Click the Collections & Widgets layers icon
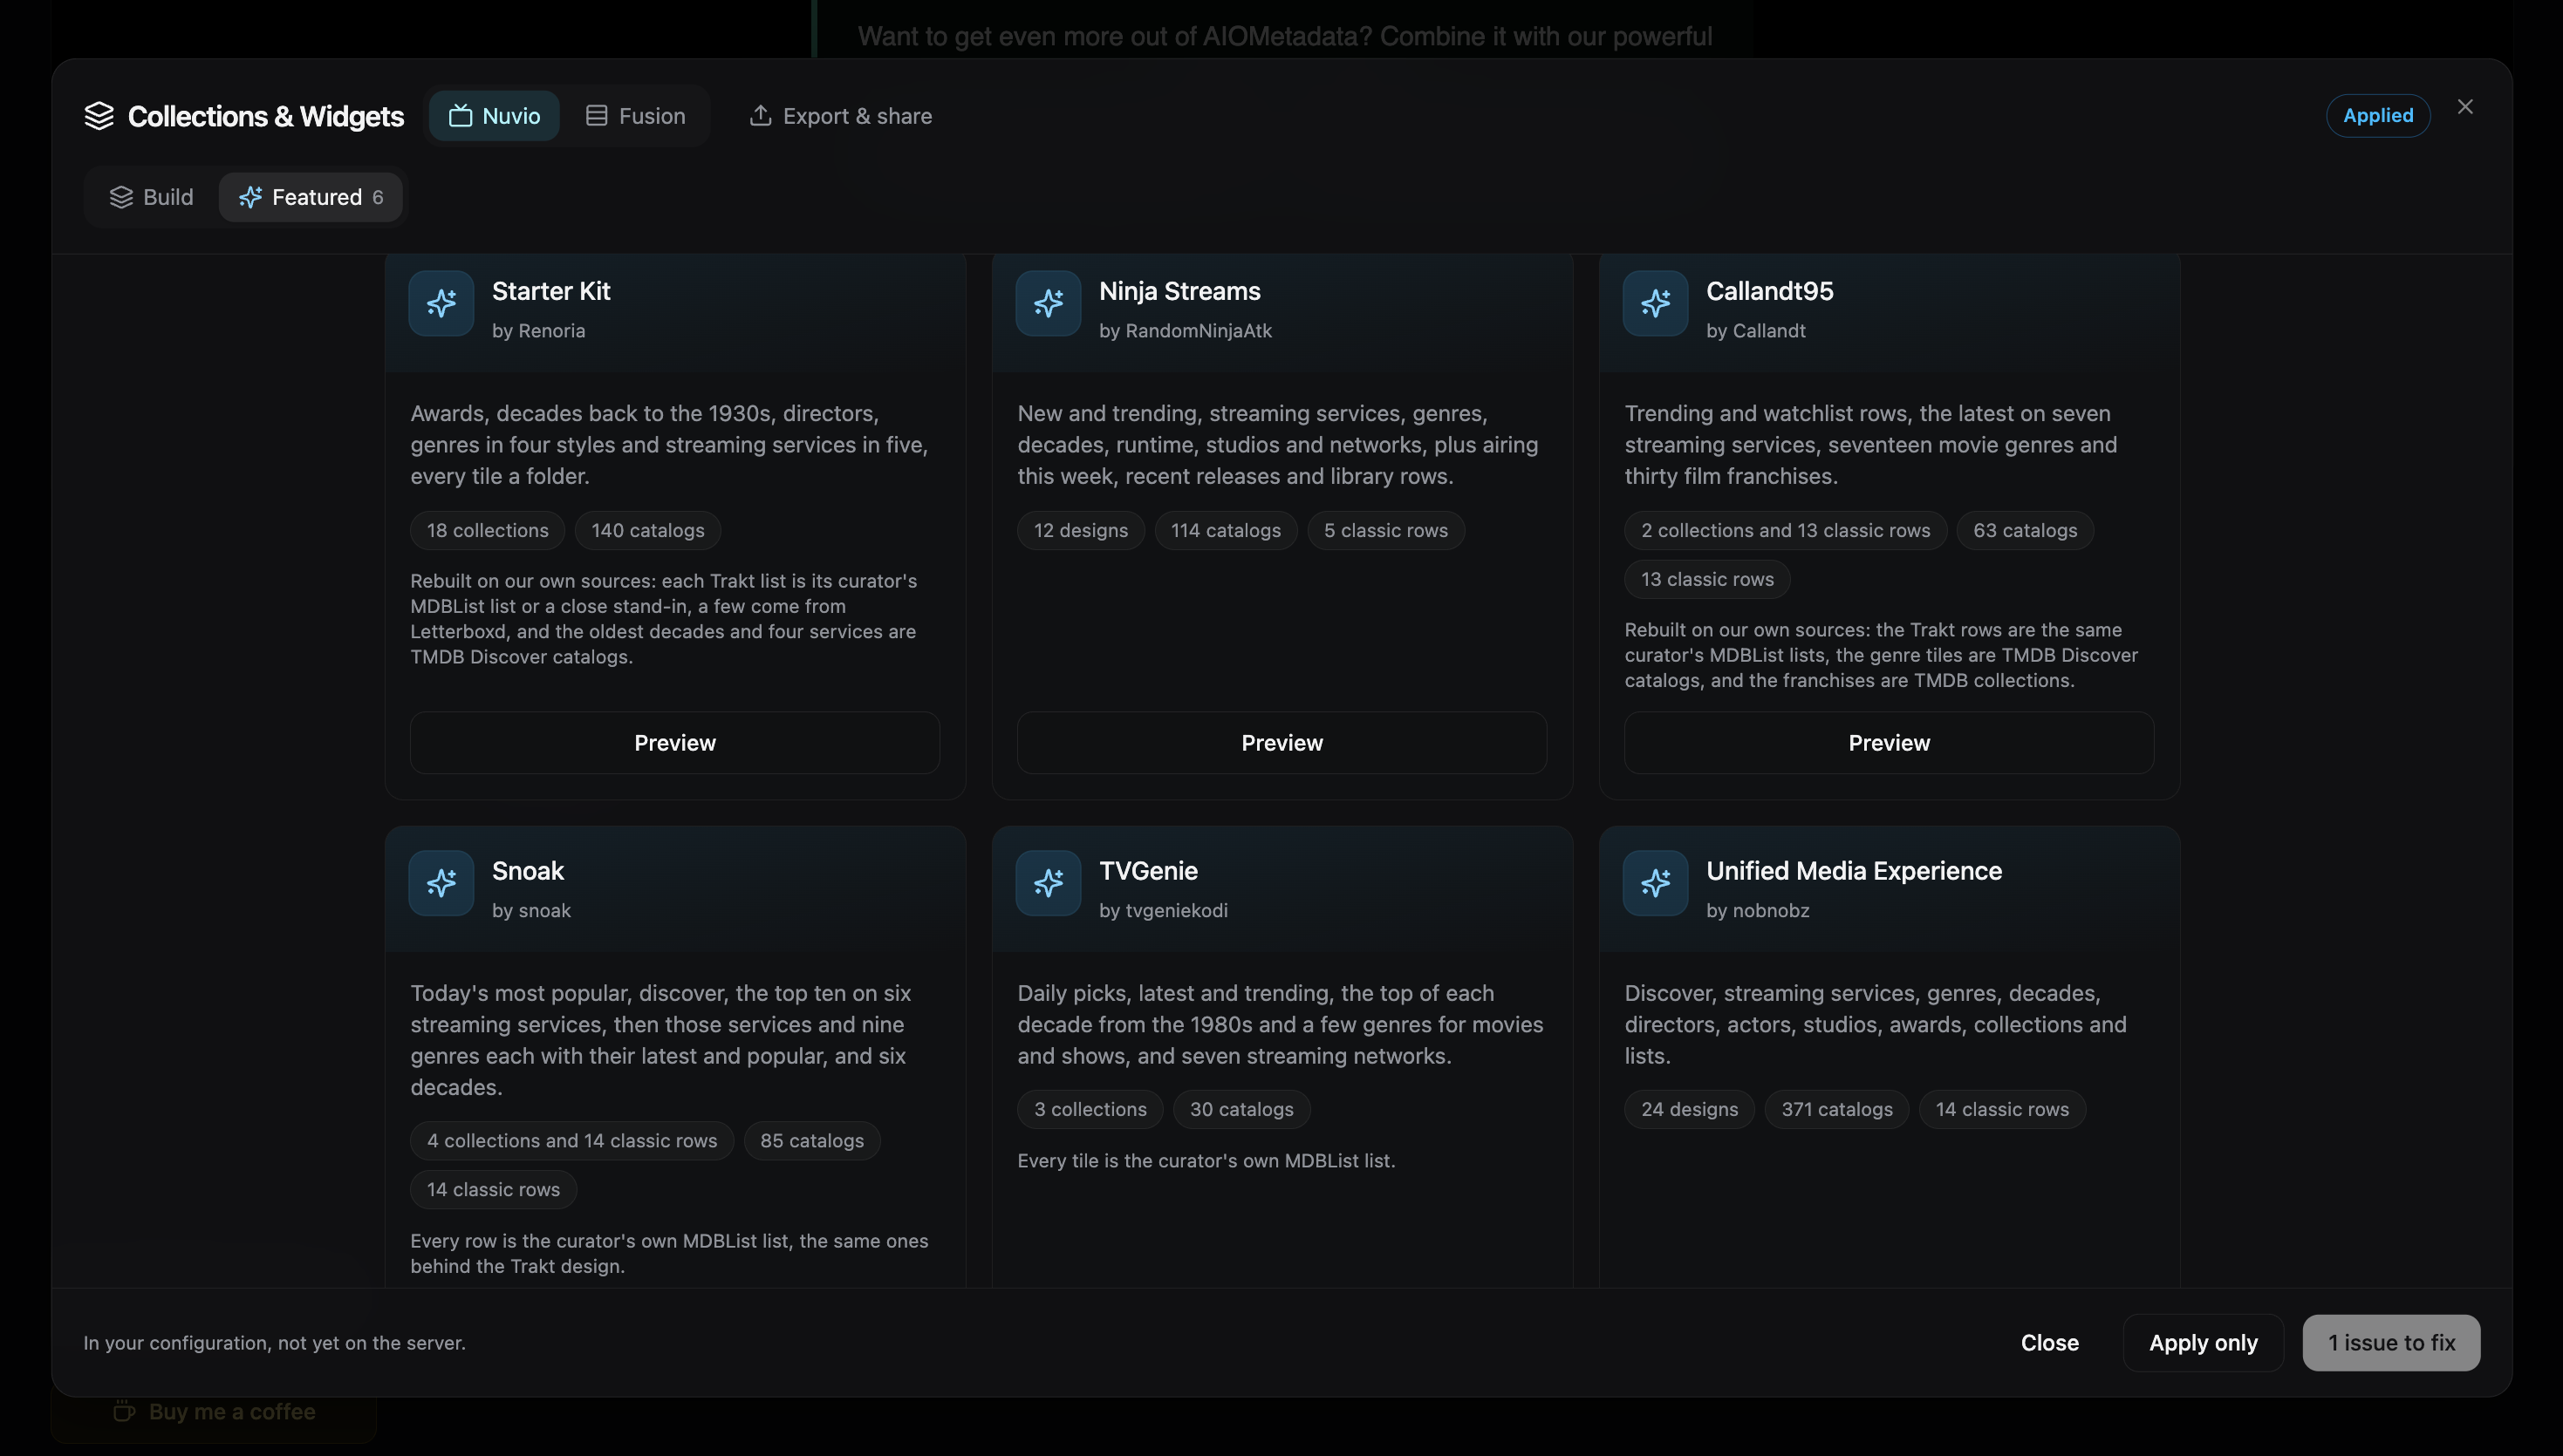This screenshot has height=1456, width=2563. coord(99,116)
